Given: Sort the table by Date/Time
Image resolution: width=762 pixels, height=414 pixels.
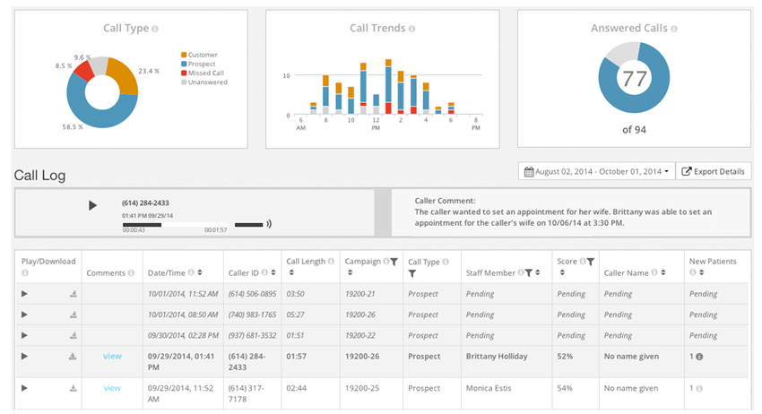Looking at the screenshot, I should tap(200, 272).
